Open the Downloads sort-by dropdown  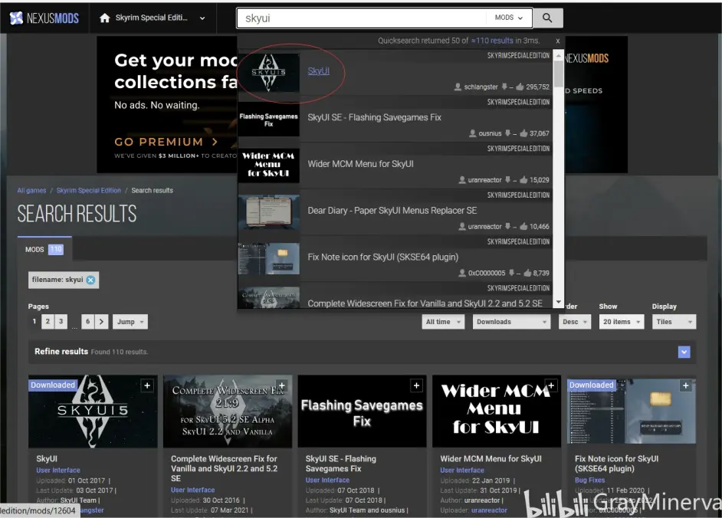[x=511, y=322]
